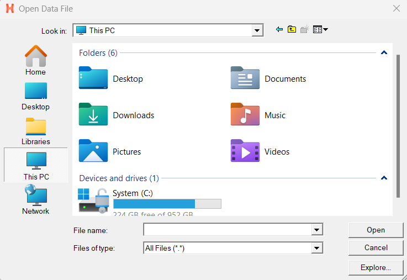Screen dimensions: 407x280
Task: Click the Documents folder icon
Action: 245,78
